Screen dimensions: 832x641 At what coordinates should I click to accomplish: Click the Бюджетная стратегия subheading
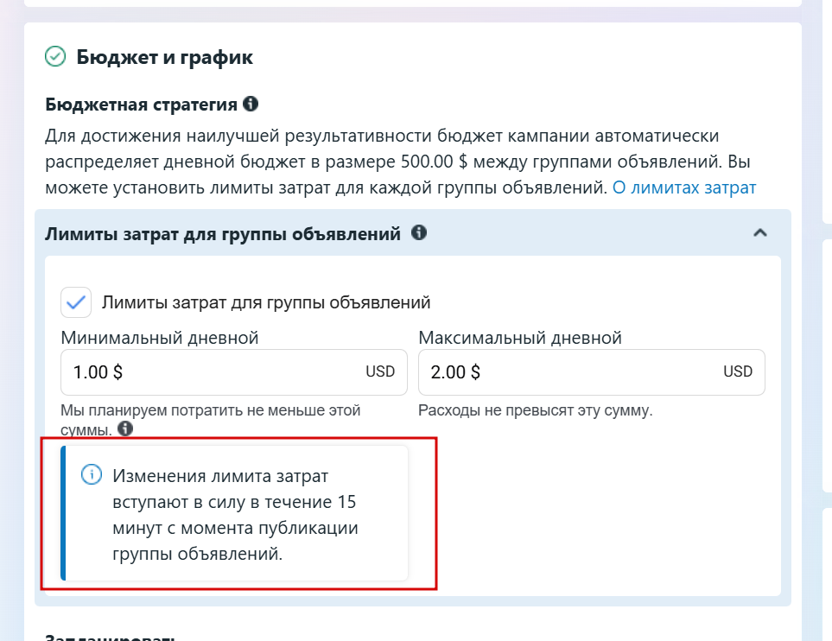point(141,105)
